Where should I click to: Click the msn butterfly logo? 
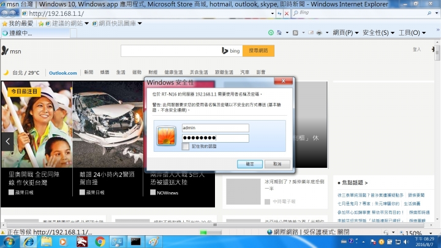click(x=5, y=51)
